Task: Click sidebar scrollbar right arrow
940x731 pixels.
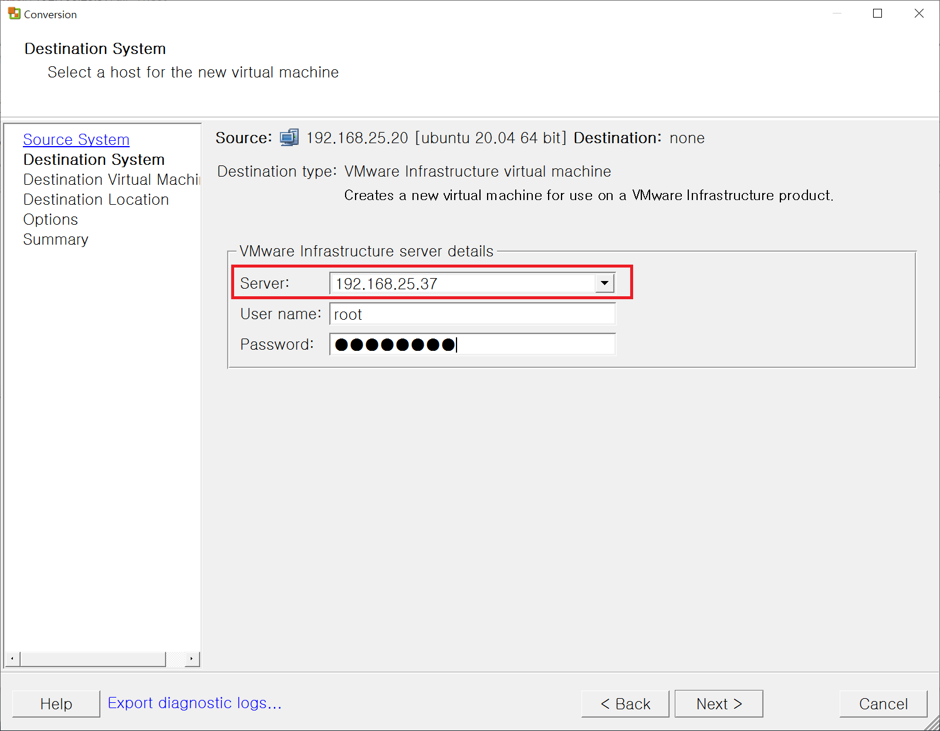Action: [192, 659]
